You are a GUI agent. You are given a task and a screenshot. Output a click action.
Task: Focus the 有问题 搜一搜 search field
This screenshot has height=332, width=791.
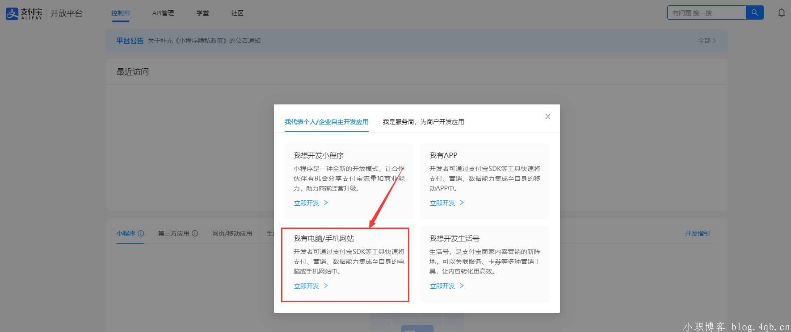click(x=706, y=13)
